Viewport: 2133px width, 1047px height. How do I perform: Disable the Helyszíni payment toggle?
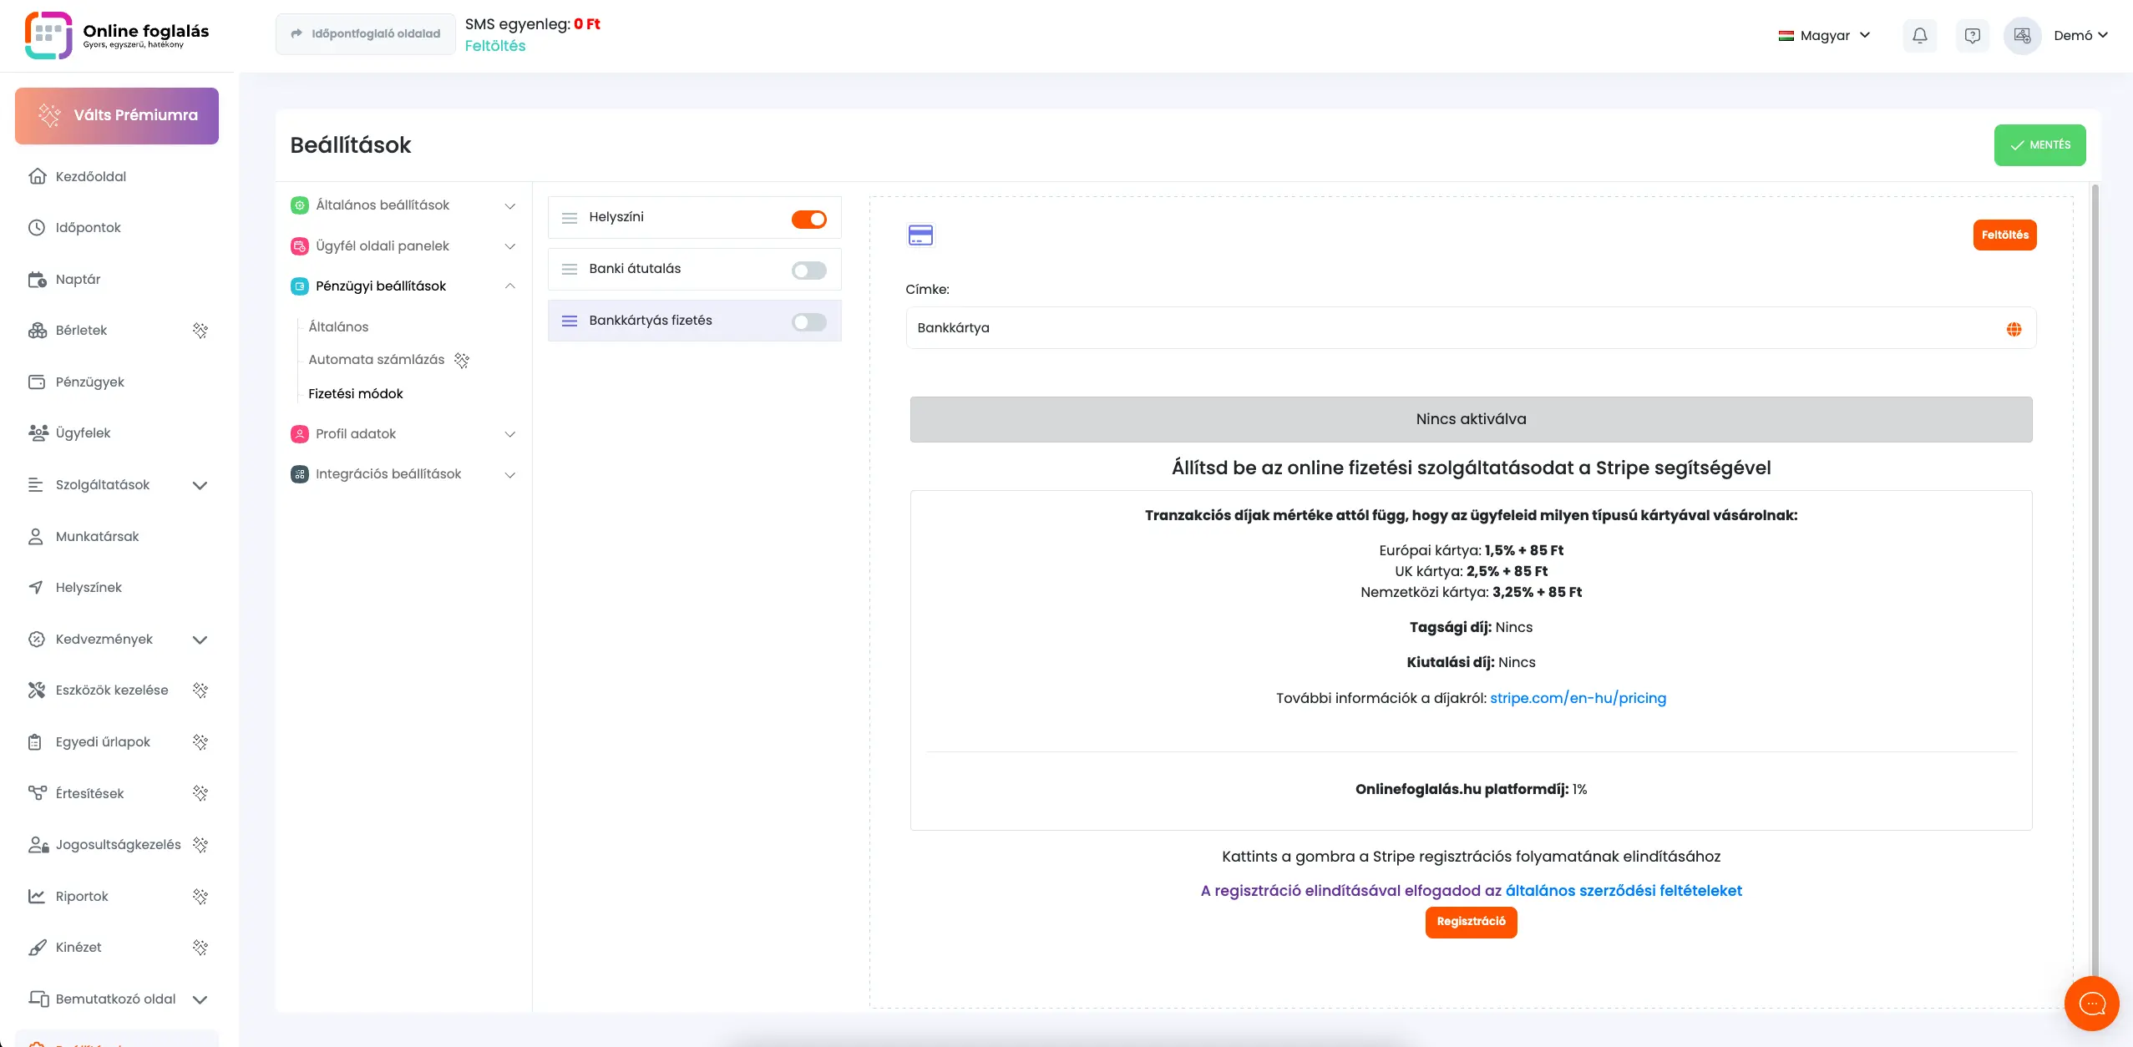(808, 219)
